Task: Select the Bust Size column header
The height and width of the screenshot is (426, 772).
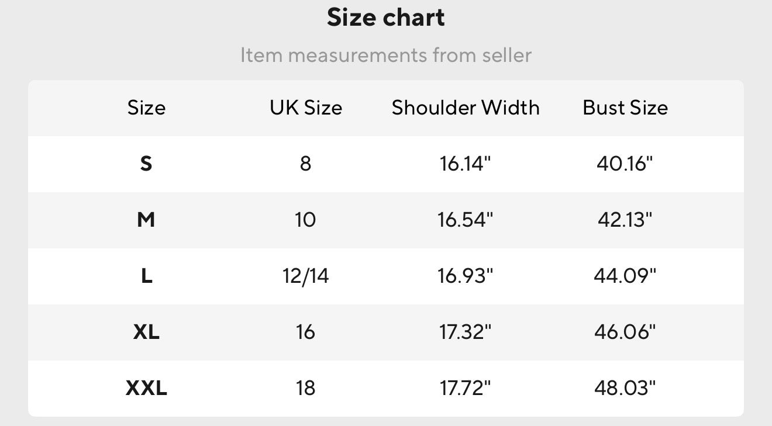Action: 625,108
